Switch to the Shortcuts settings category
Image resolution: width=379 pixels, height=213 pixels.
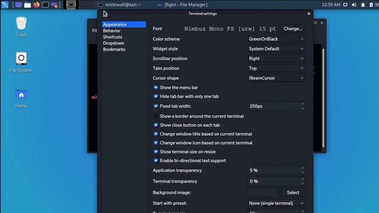pos(124,37)
